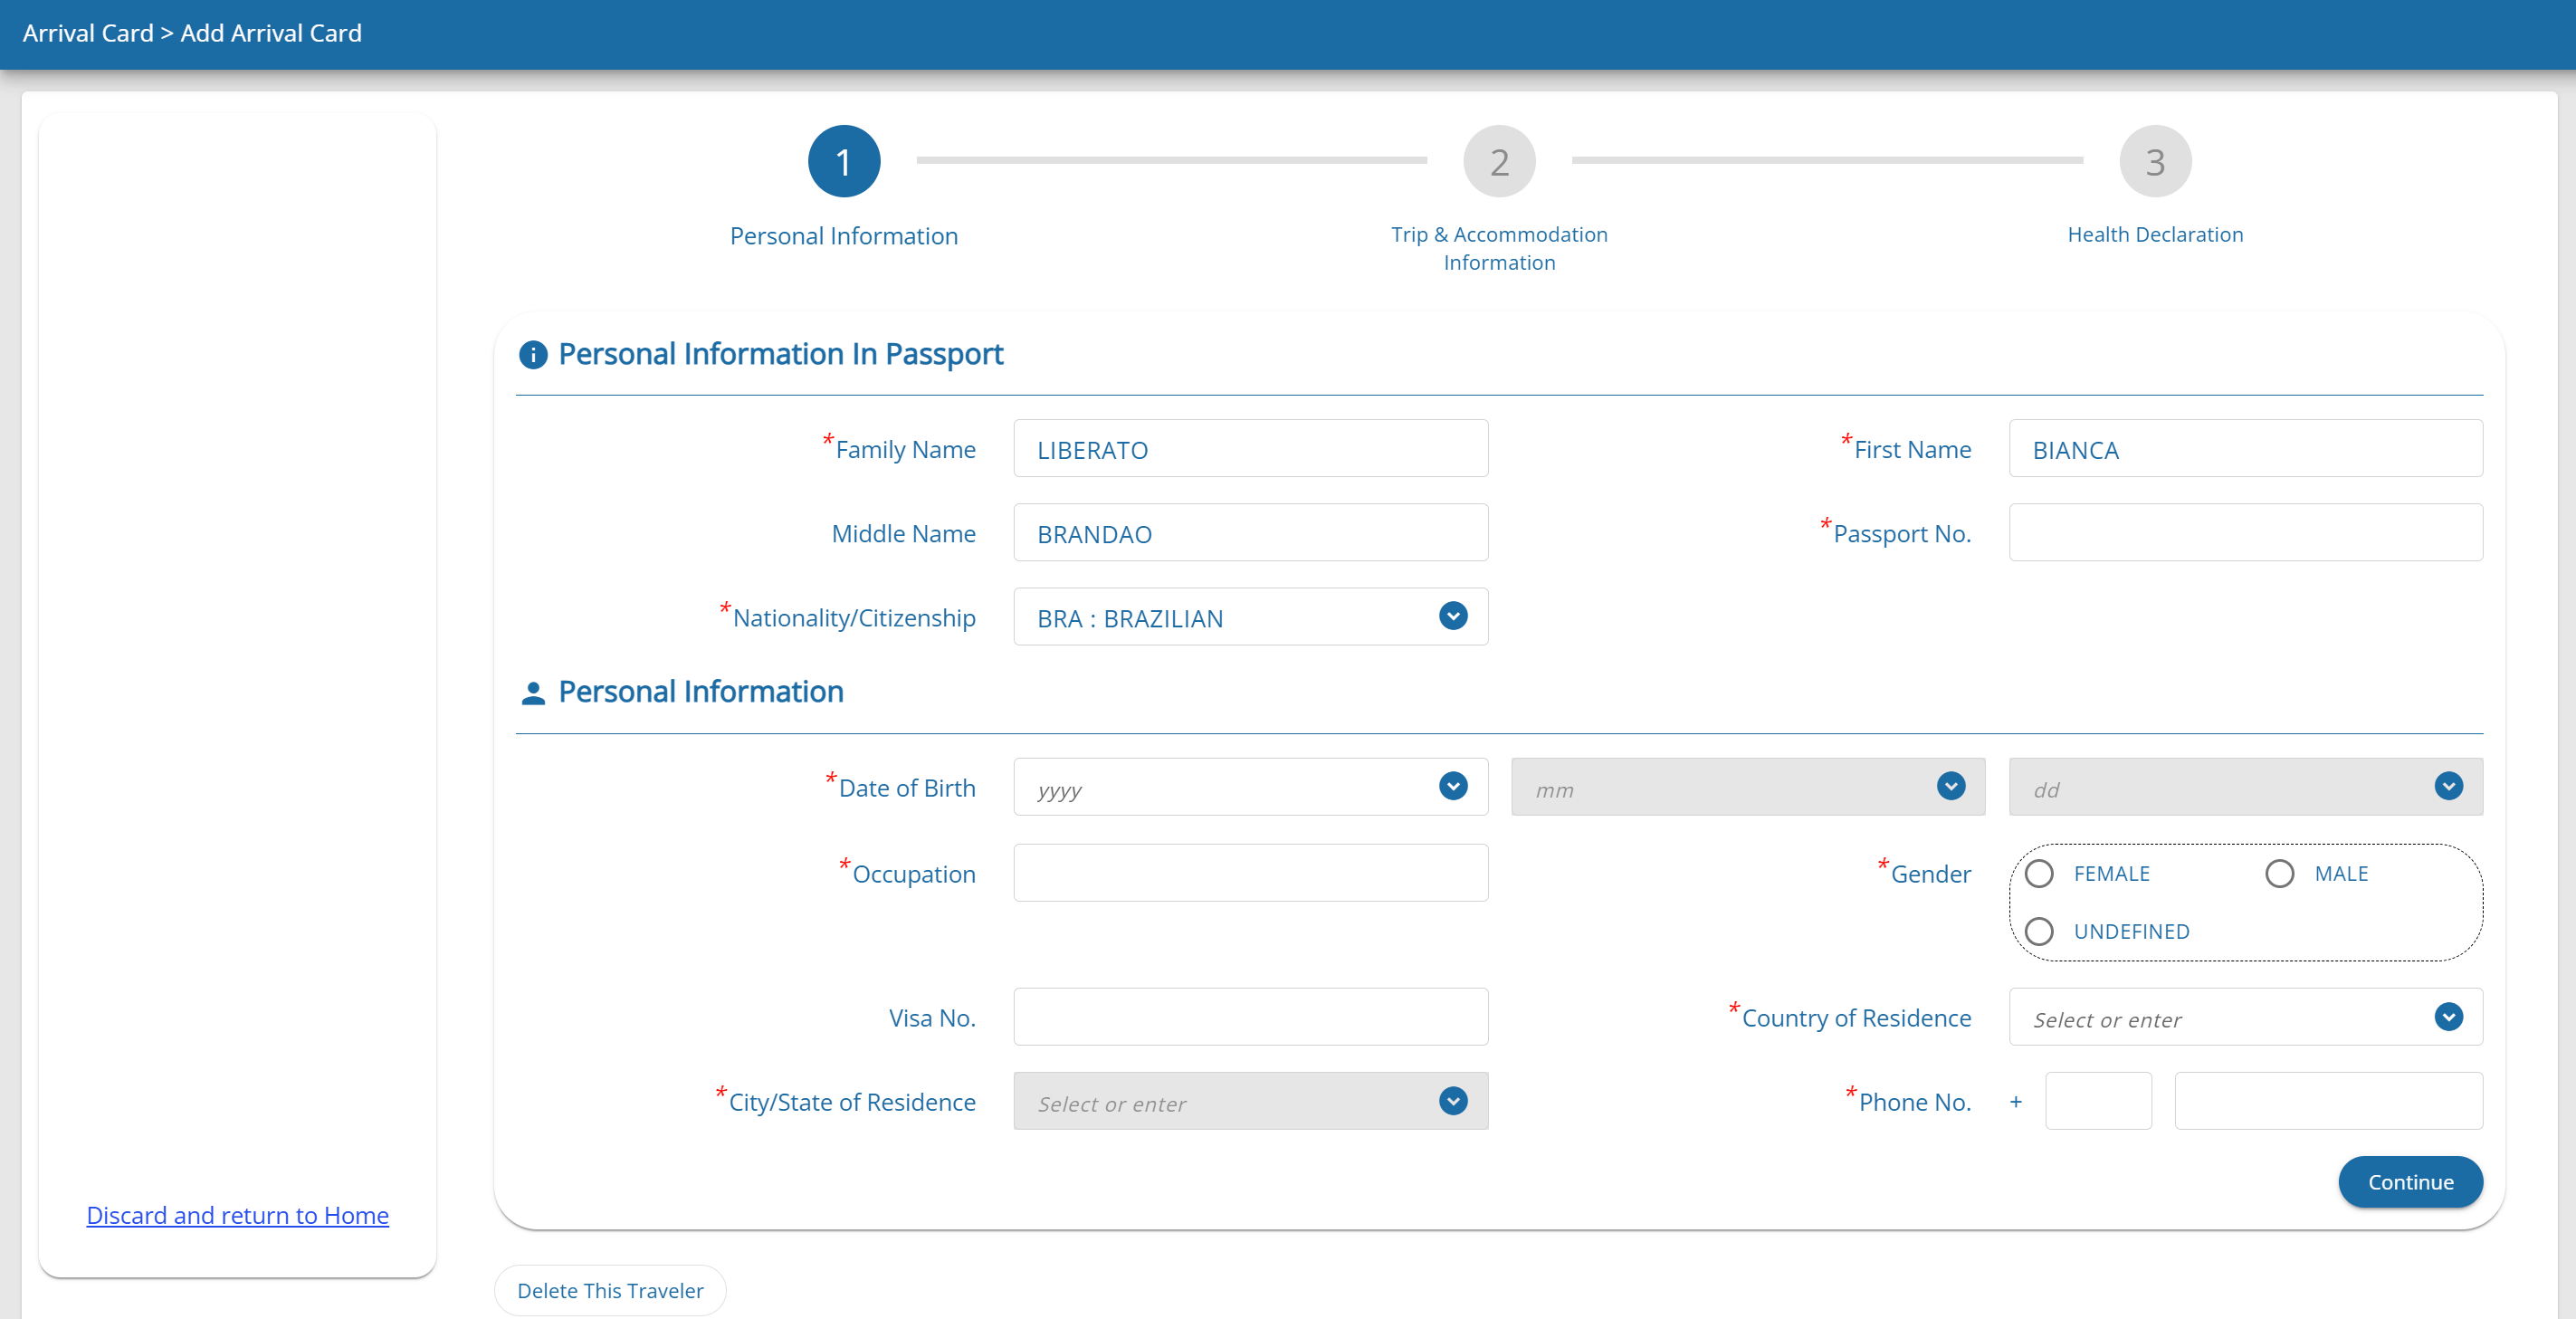
Task: Open the birth year yyyy dropdown
Action: (x=1250, y=787)
